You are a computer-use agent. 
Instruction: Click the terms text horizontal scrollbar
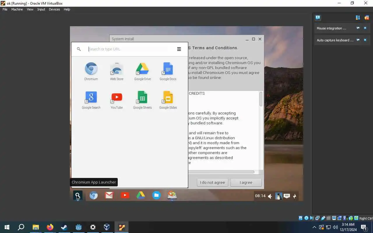(x=221, y=172)
